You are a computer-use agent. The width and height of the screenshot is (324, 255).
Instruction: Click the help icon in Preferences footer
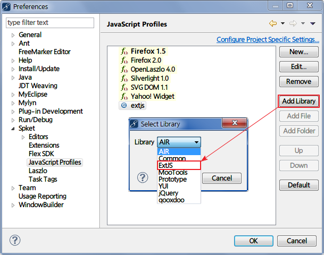coord(15,240)
